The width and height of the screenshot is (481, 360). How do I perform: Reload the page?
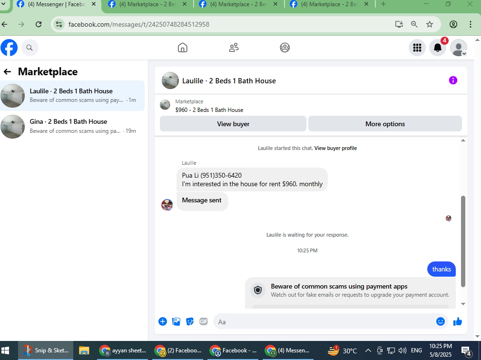coord(39,24)
